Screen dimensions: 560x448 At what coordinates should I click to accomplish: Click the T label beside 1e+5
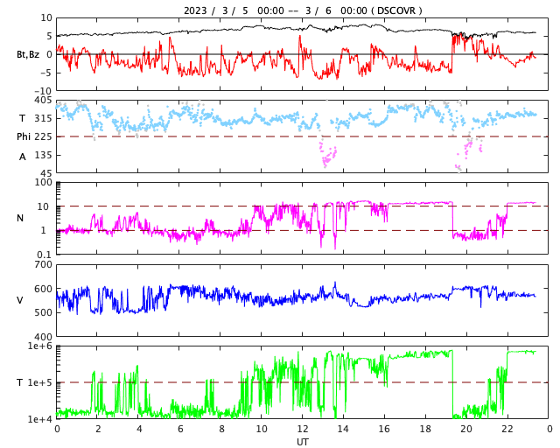20,382
